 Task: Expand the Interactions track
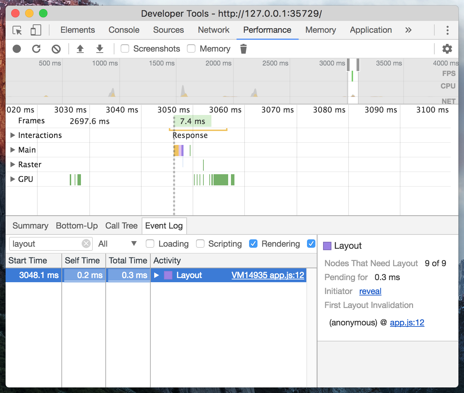13,135
